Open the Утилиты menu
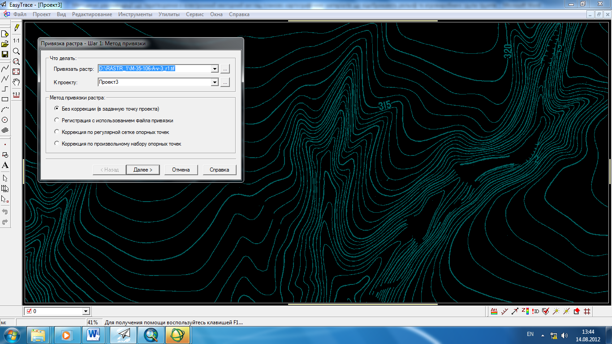612x344 pixels. click(169, 14)
